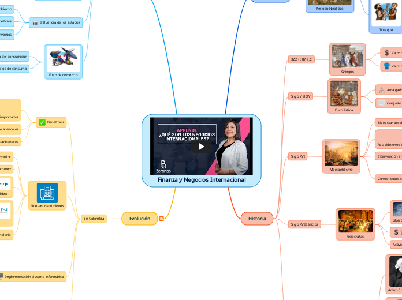402x300 pixels.
Task: Select the Implementación sistema informático text
Action: coord(34,277)
